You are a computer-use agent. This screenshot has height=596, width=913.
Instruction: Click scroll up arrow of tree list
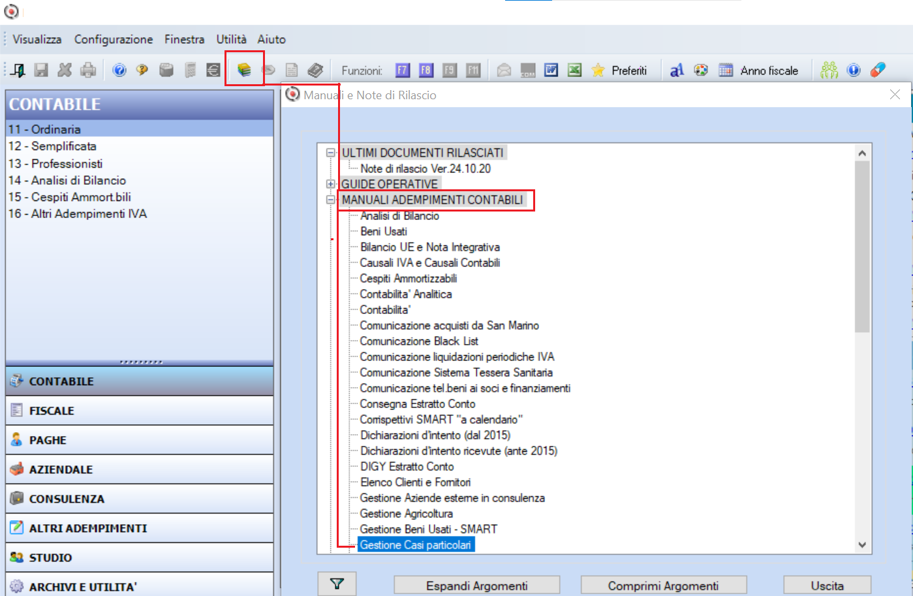click(862, 153)
